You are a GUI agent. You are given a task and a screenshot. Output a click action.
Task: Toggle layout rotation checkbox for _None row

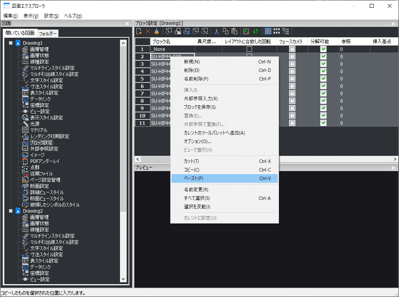[249, 49]
